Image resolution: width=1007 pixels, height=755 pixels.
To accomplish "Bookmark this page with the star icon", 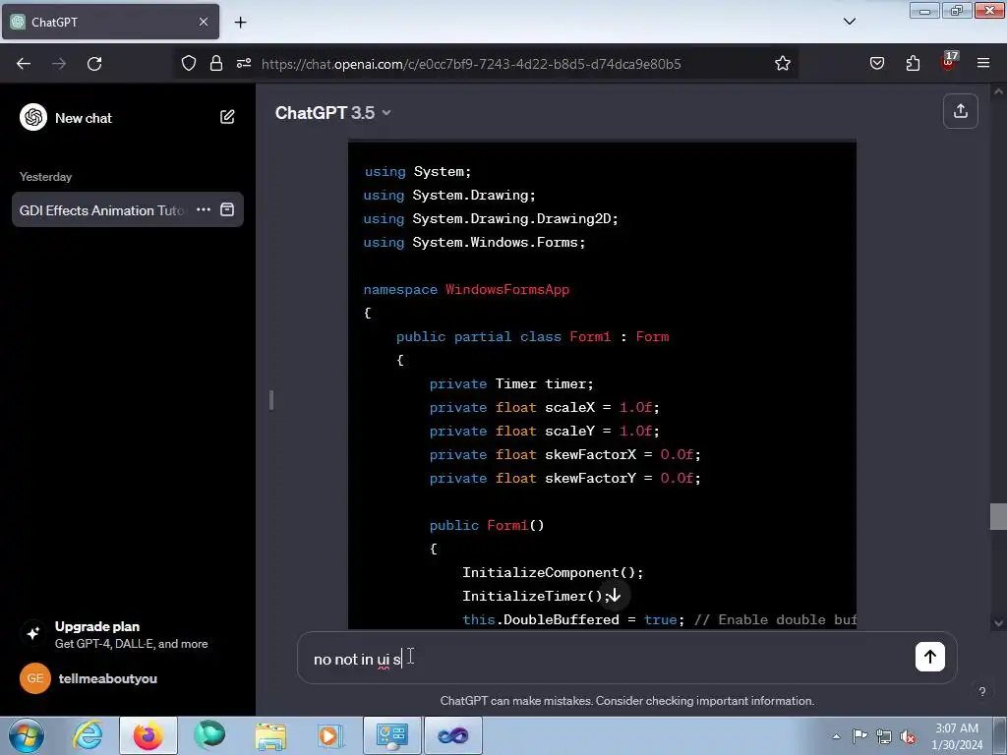I will [782, 64].
